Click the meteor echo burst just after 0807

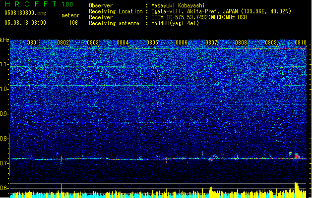point(212,158)
